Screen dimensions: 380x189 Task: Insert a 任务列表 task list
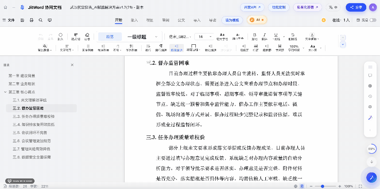click(x=131, y=48)
